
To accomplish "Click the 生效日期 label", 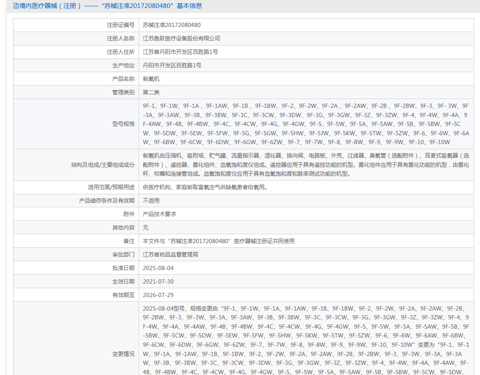I will pyautogui.click(x=123, y=281).
